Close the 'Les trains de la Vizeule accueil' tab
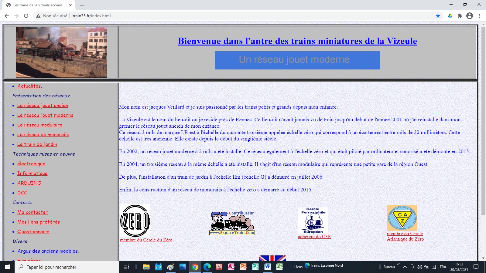This screenshot has width=486, height=273. pyautogui.click(x=70, y=5)
